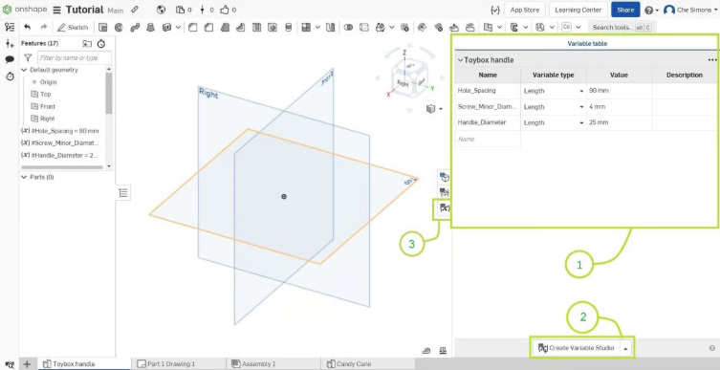Select the Boolean tool
The height and width of the screenshot is (370, 720).
348,27
